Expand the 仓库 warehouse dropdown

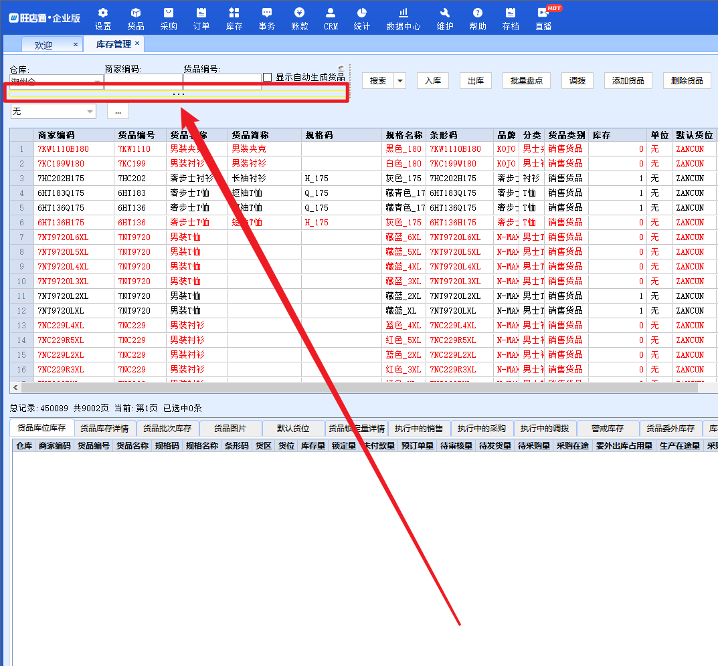tap(98, 82)
